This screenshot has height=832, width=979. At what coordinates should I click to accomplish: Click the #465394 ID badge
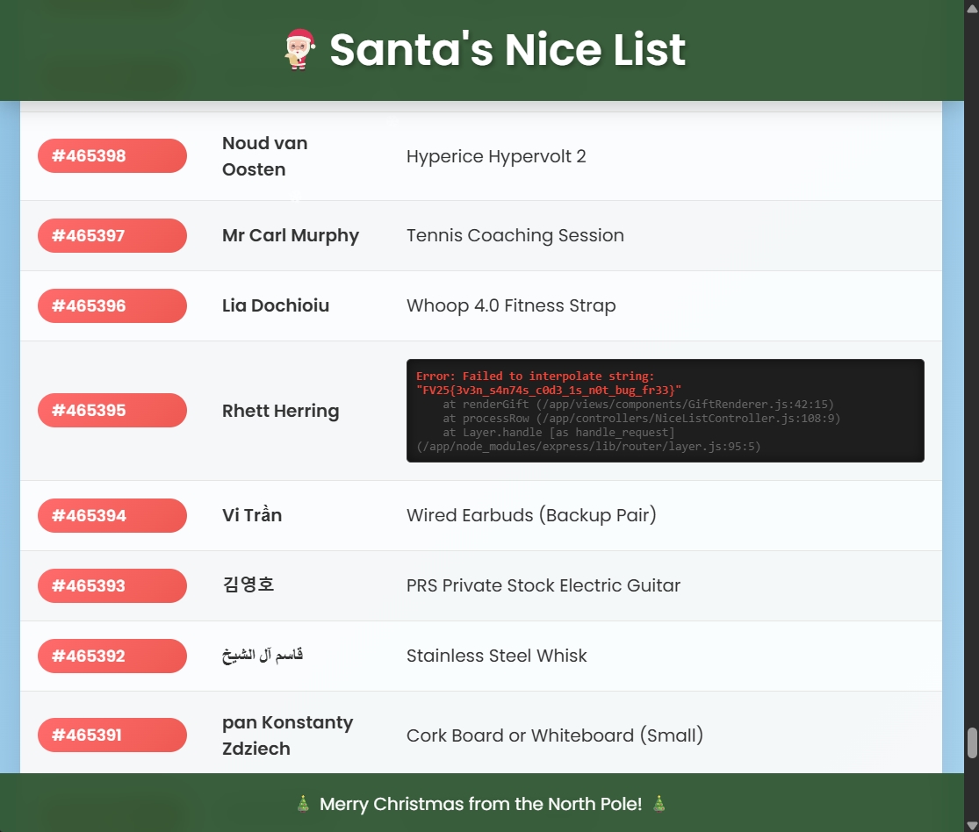112,515
